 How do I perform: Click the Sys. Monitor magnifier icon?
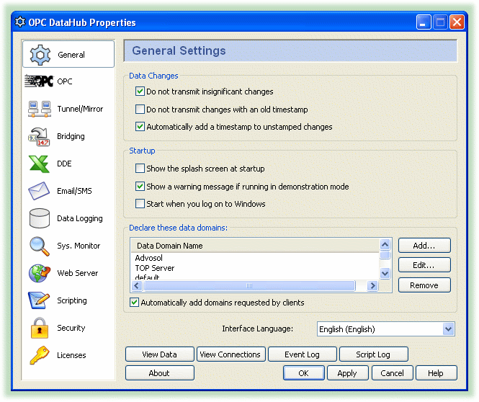pos(40,246)
